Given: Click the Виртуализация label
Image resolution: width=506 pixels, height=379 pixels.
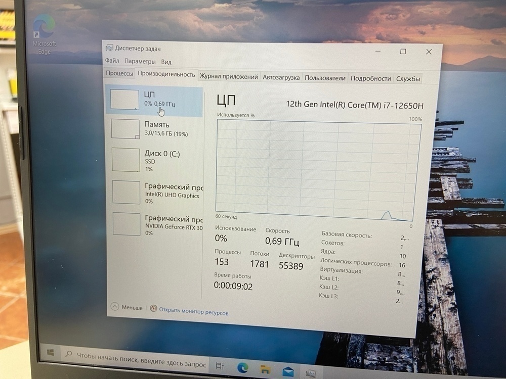Looking at the screenshot, I should tap(342, 270).
